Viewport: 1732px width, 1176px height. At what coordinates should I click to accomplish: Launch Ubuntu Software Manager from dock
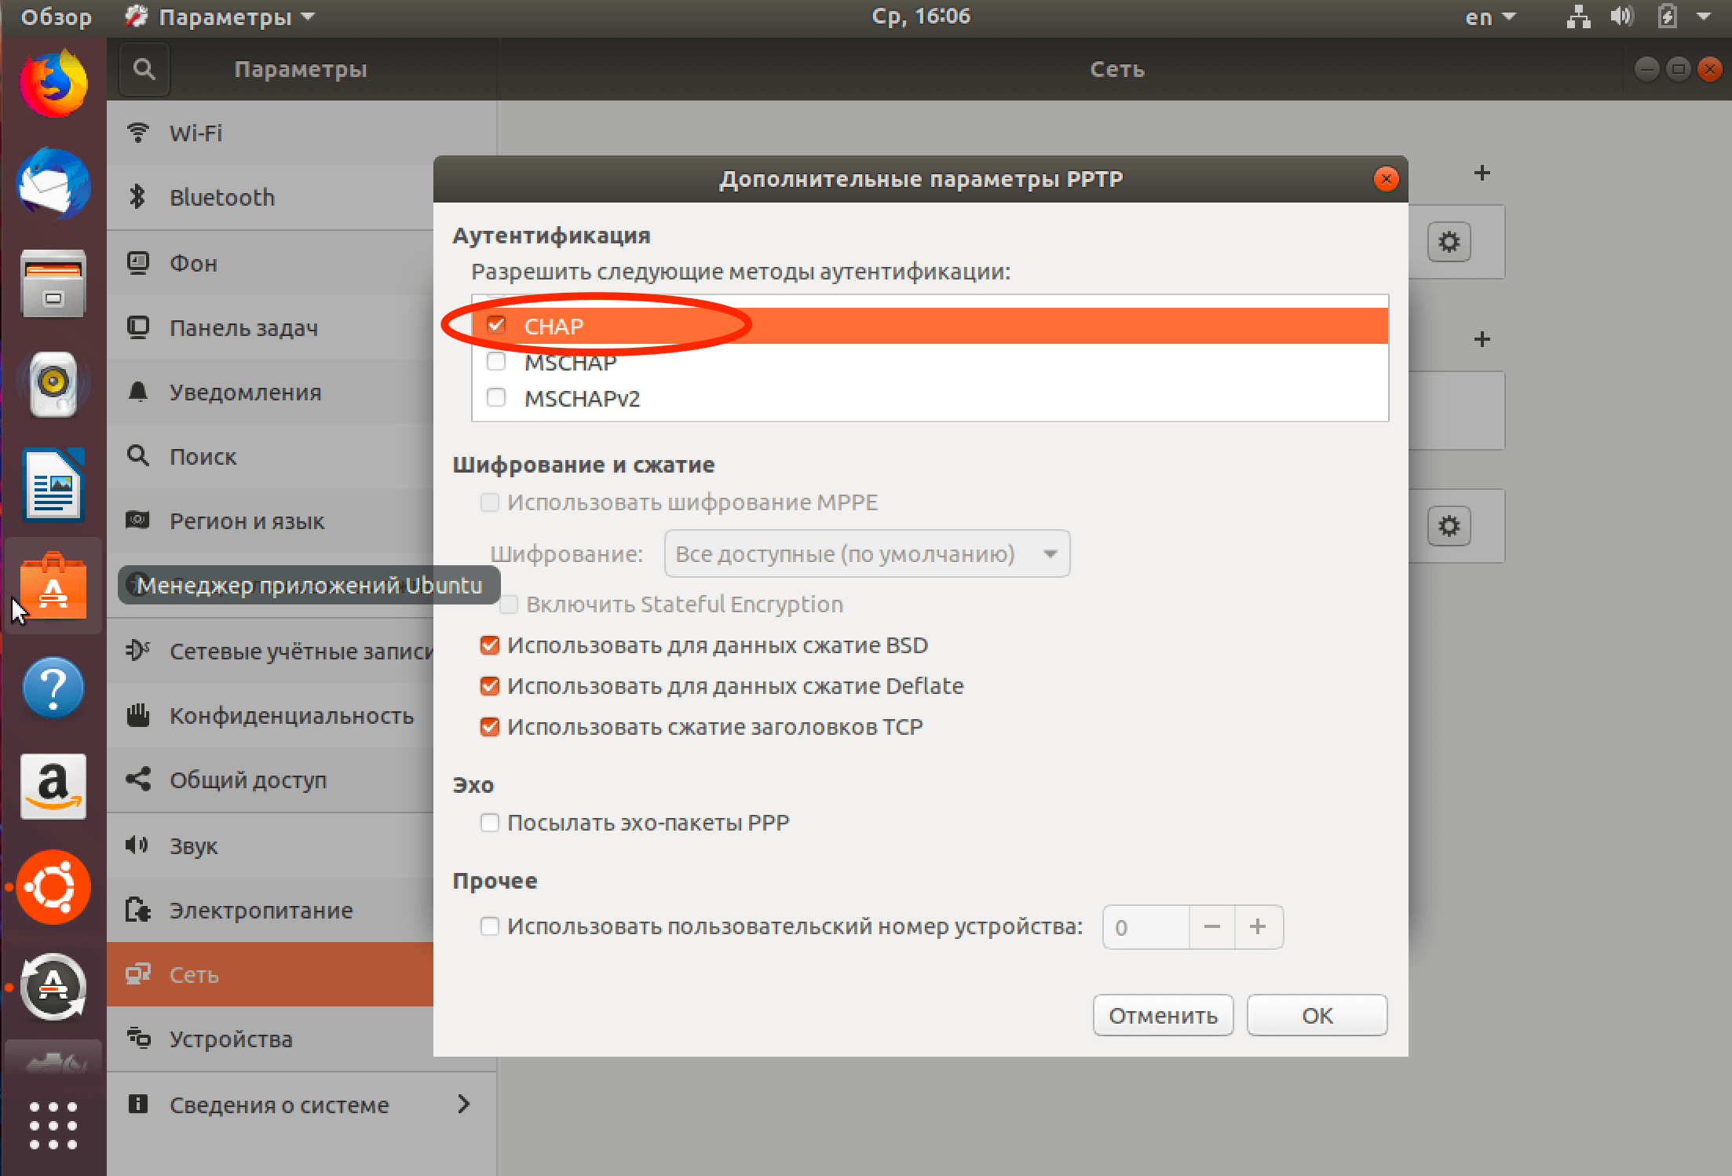coord(51,586)
